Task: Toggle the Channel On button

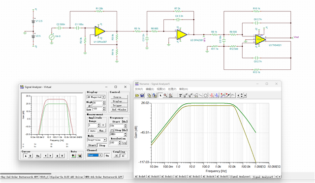Action: click(107, 155)
